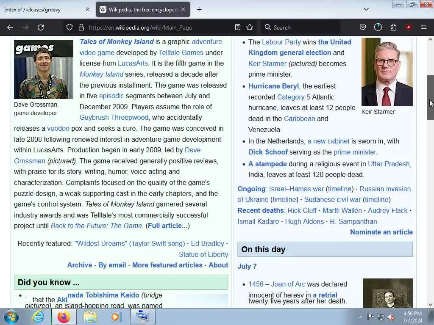Follow the Telltale Games link
The width and height of the screenshot is (434, 325).
click(x=181, y=52)
